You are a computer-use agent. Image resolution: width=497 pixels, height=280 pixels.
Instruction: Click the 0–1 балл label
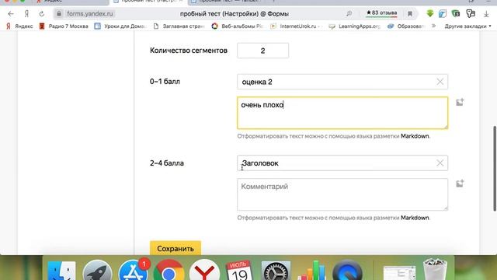pos(165,82)
